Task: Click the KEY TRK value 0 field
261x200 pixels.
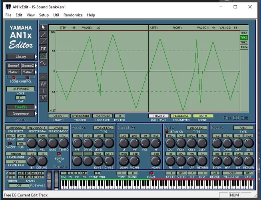Action: [120, 116]
